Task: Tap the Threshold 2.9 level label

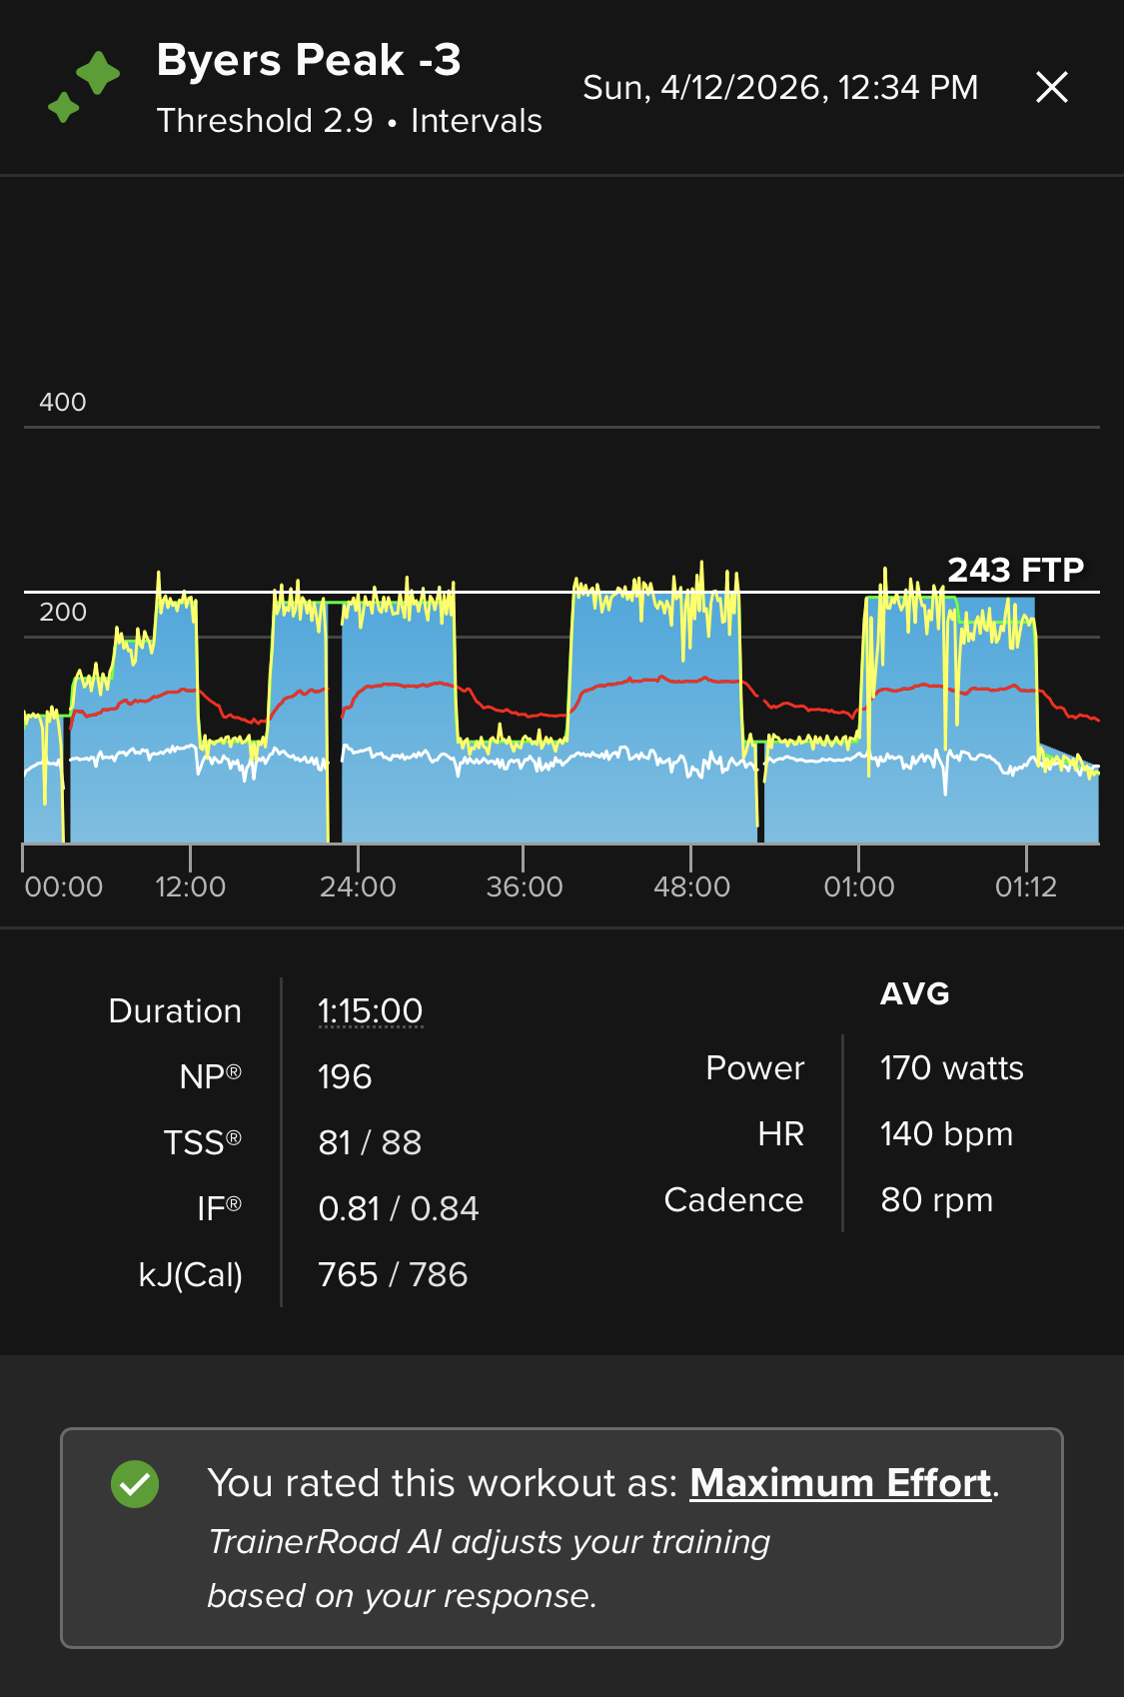Action: pos(265,121)
